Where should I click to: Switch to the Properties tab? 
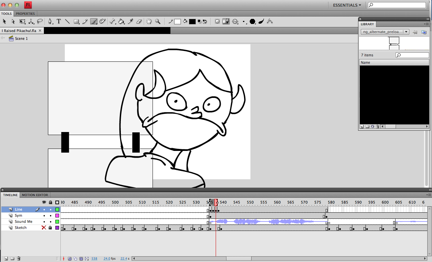tap(25, 14)
